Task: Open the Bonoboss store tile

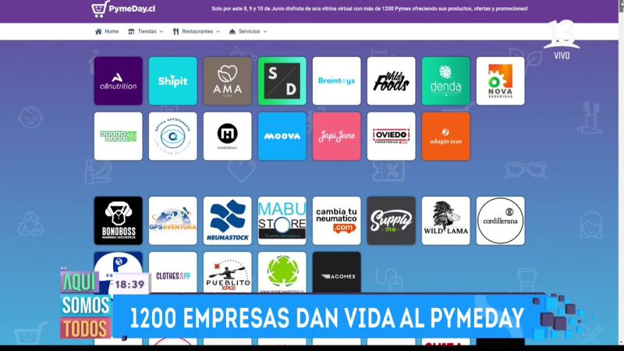Action: [119, 221]
